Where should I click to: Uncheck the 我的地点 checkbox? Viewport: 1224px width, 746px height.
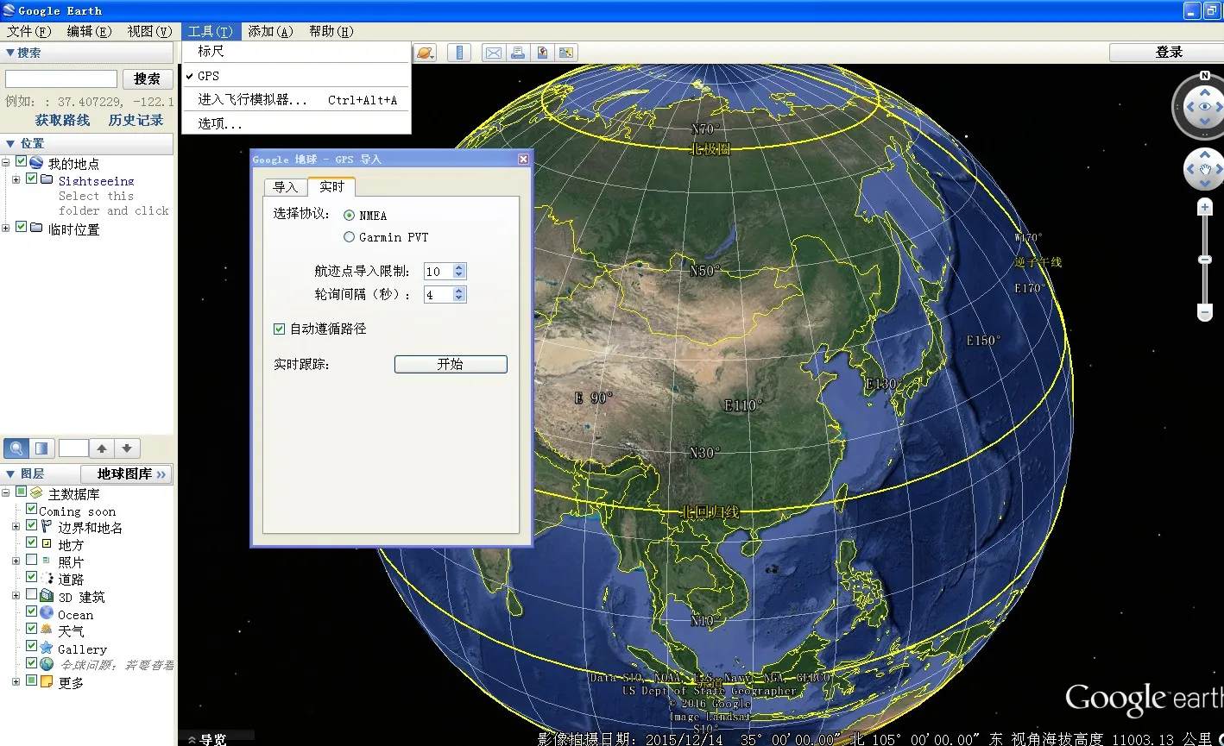coord(22,162)
